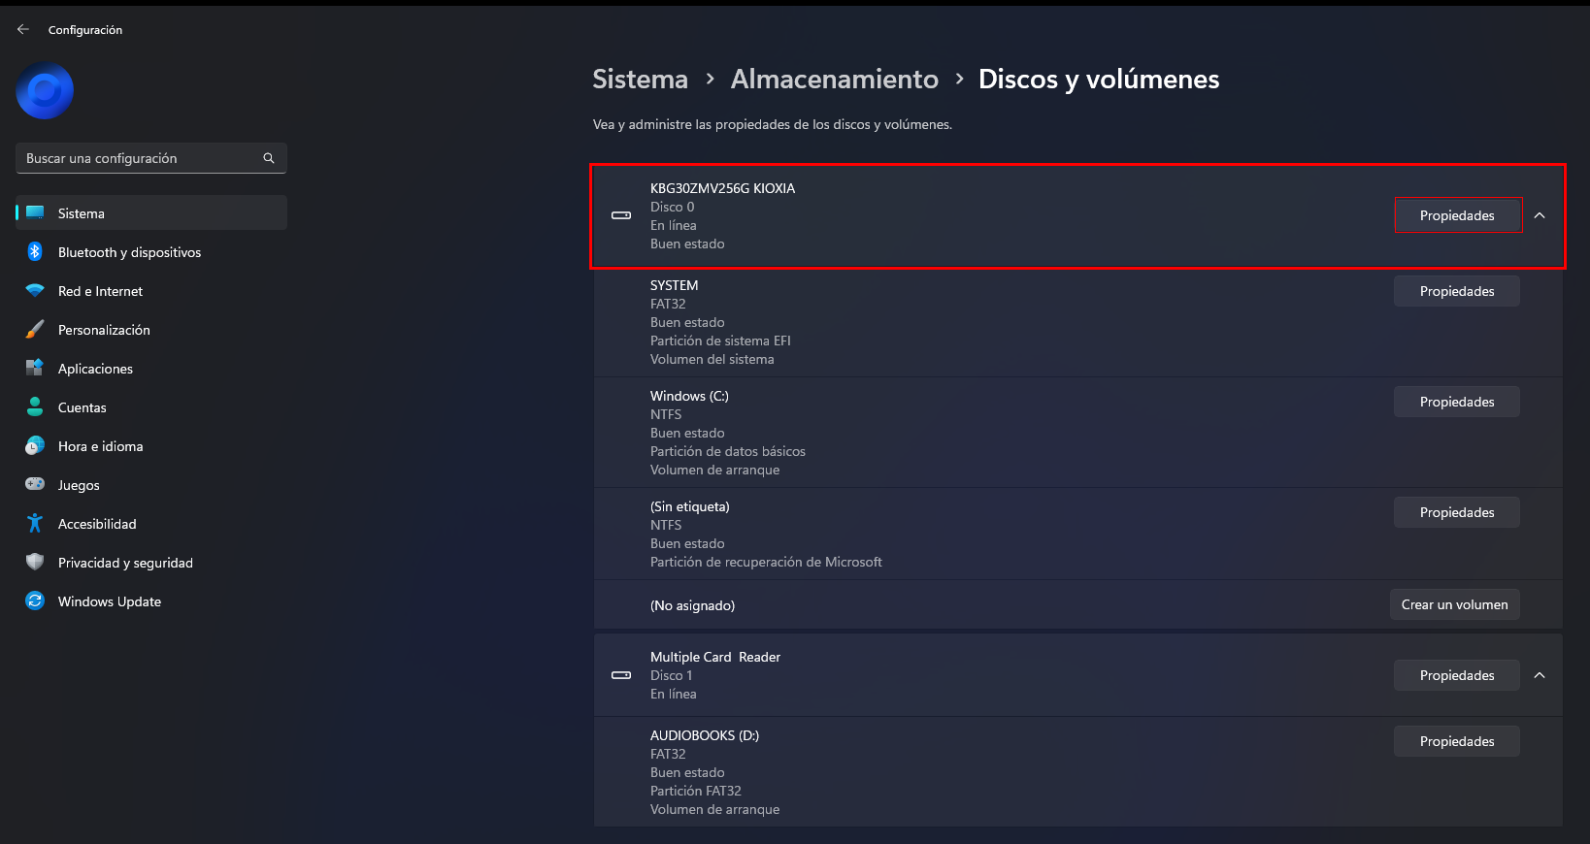Go to Sistema breadcrumb

640,79
